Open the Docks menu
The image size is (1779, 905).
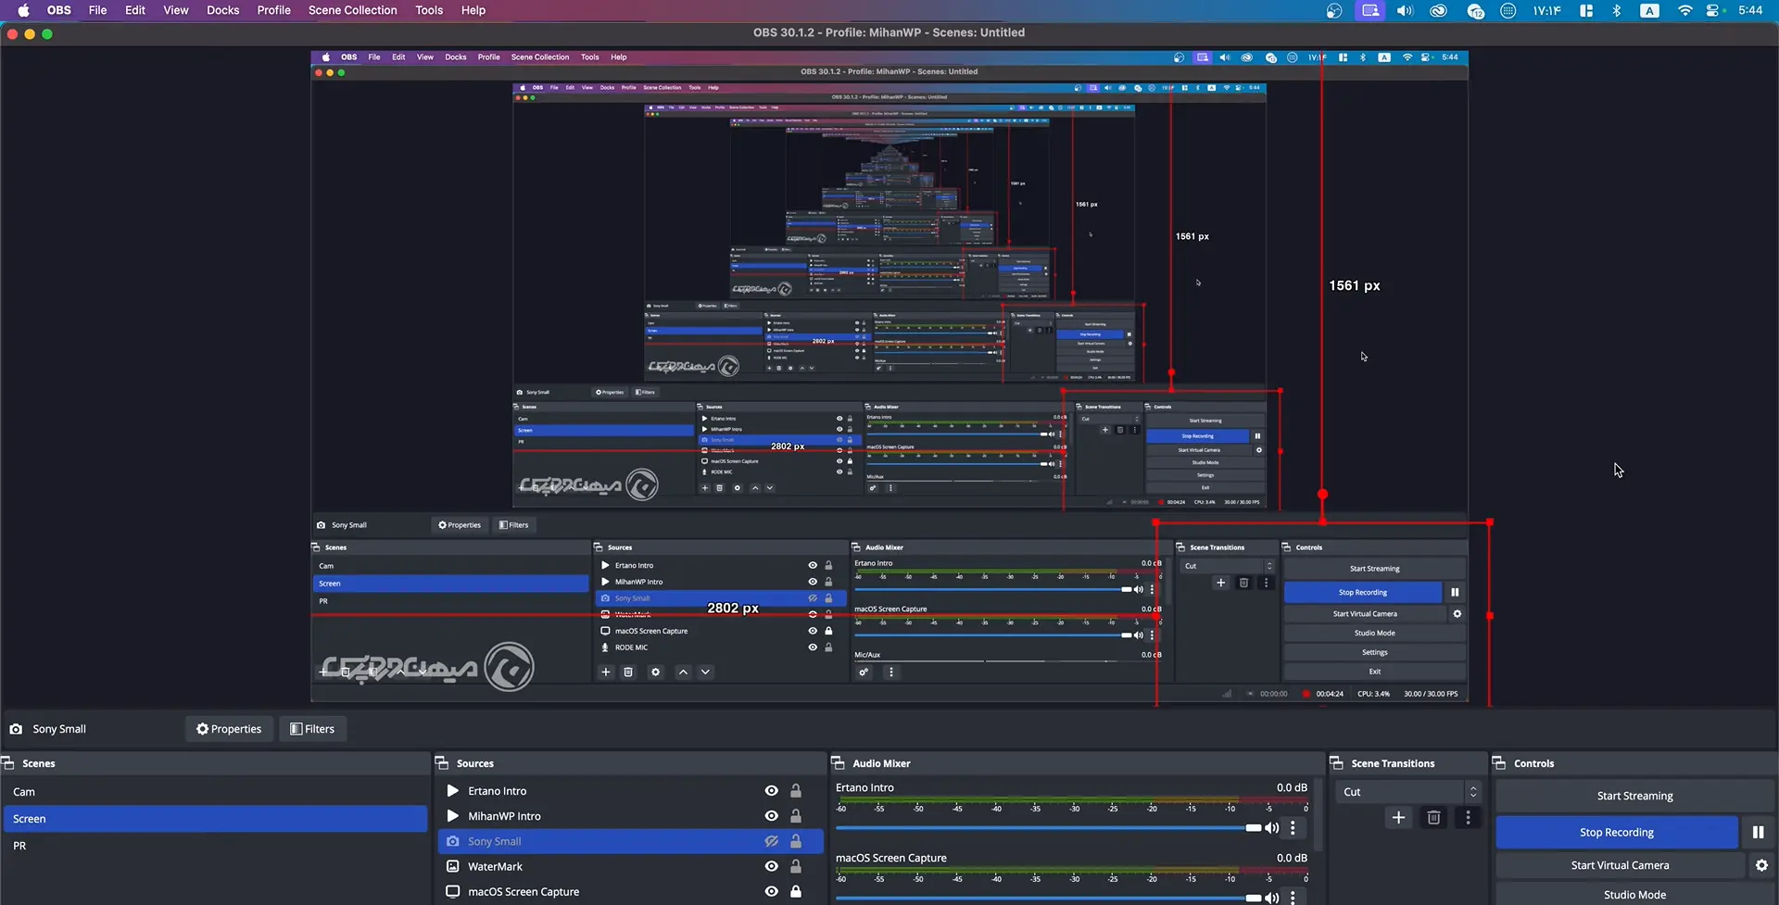pyautogui.click(x=222, y=10)
